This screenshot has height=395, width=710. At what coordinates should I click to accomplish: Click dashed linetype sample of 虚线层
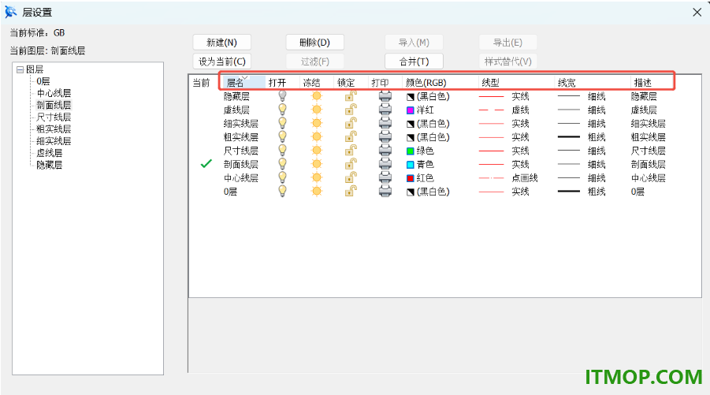(491, 110)
